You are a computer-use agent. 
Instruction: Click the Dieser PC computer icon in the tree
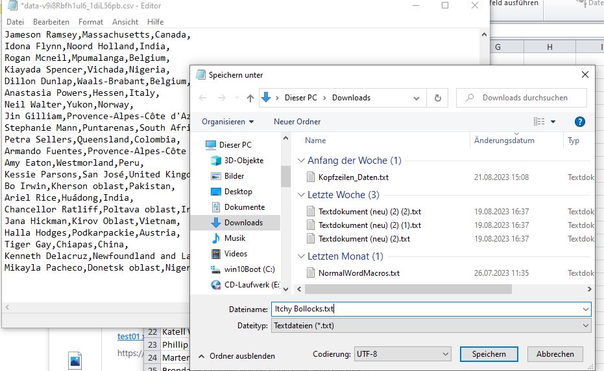[x=211, y=145]
